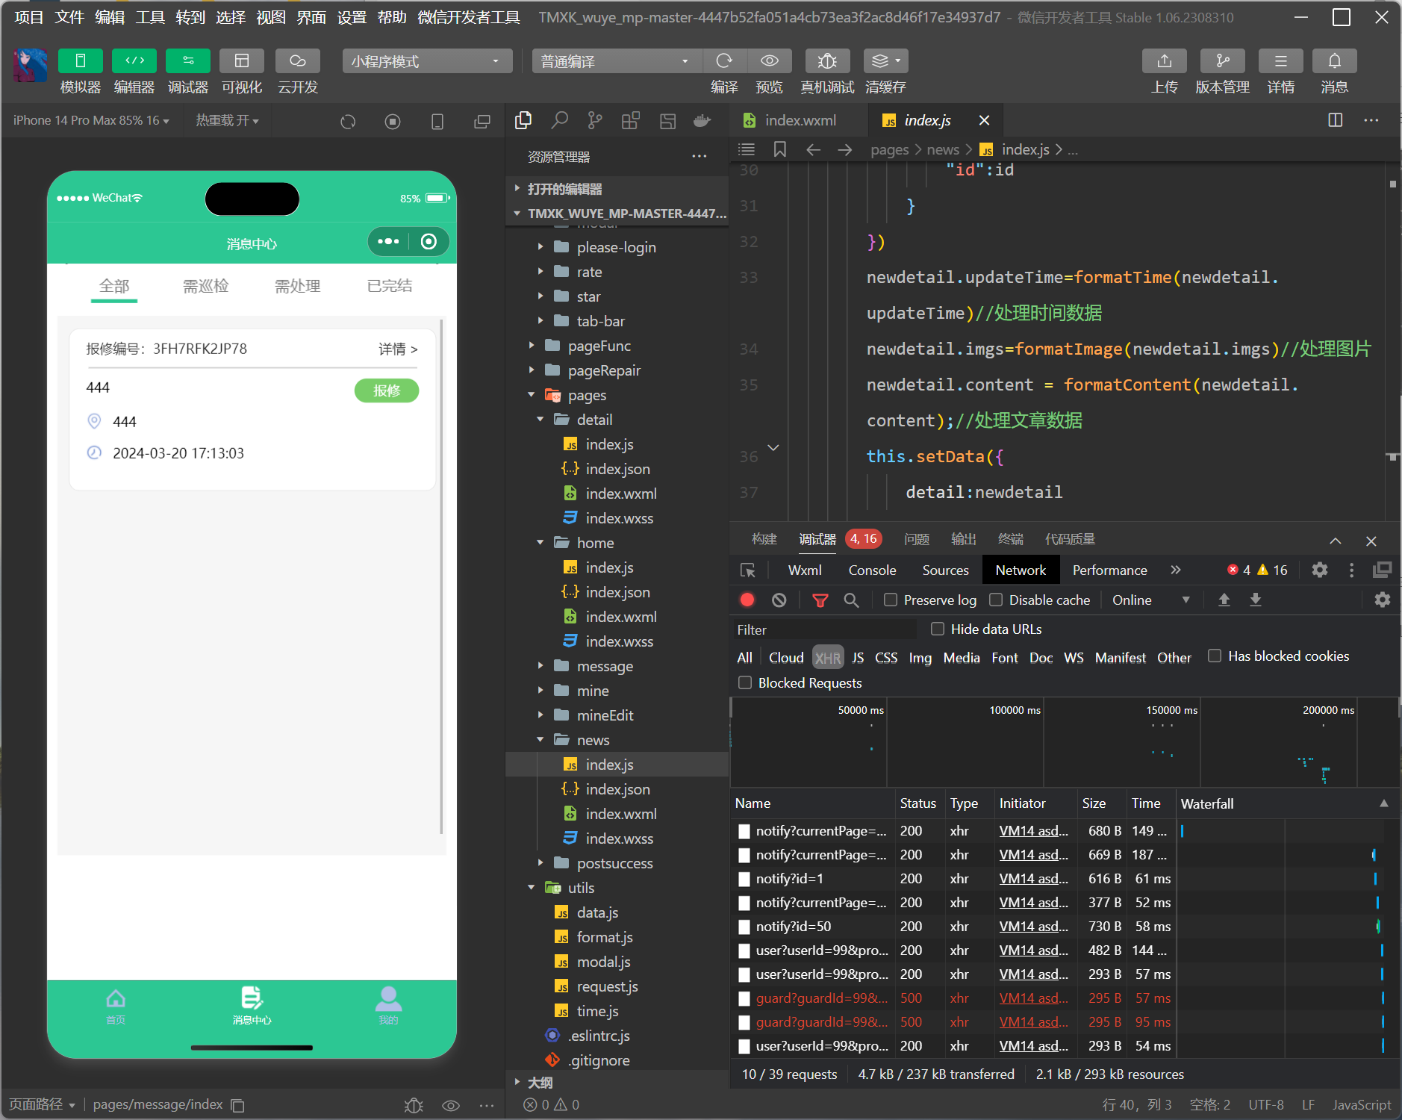1402x1120 pixels.
Task: Click the 页面路径 page path dropdown
Action: [42, 1104]
